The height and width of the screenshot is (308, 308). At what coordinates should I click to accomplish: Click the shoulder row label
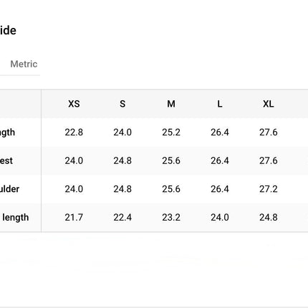pyautogui.click(x=9, y=189)
